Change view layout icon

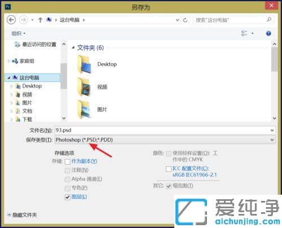tap(244, 33)
